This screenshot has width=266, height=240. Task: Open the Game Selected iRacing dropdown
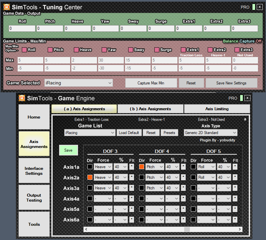click(x=78, y=83)
